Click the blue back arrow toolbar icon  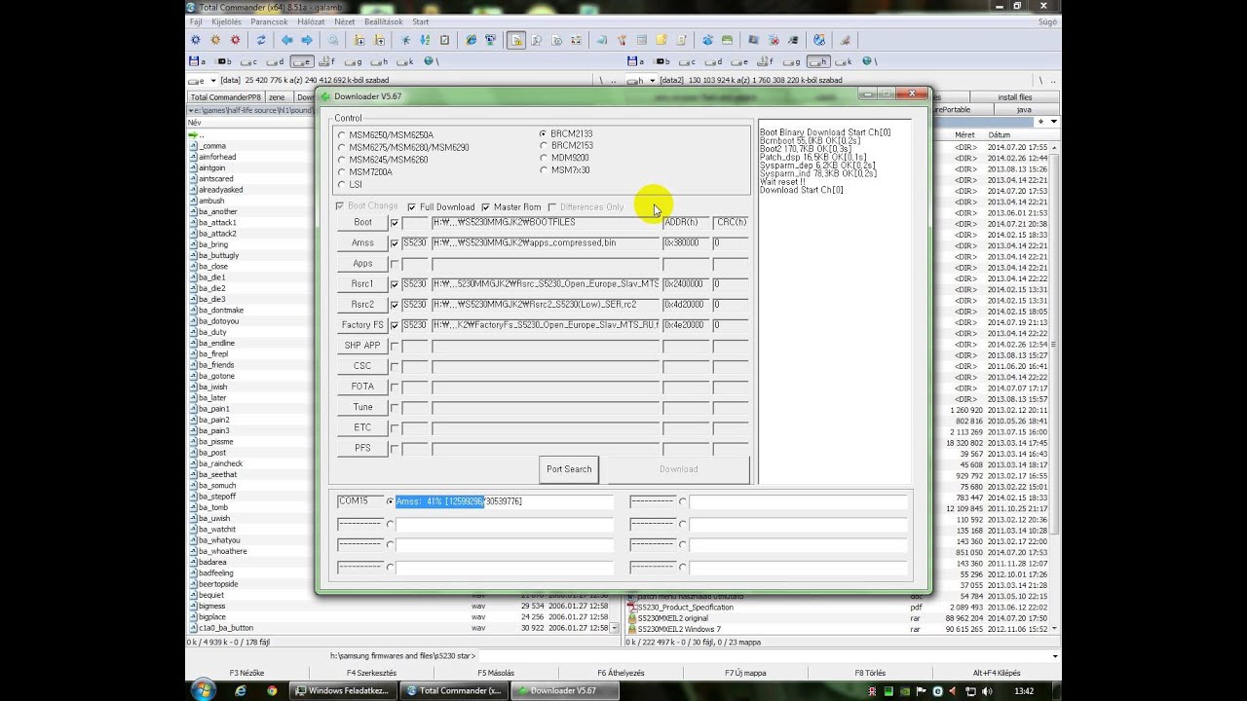[286, 40]
